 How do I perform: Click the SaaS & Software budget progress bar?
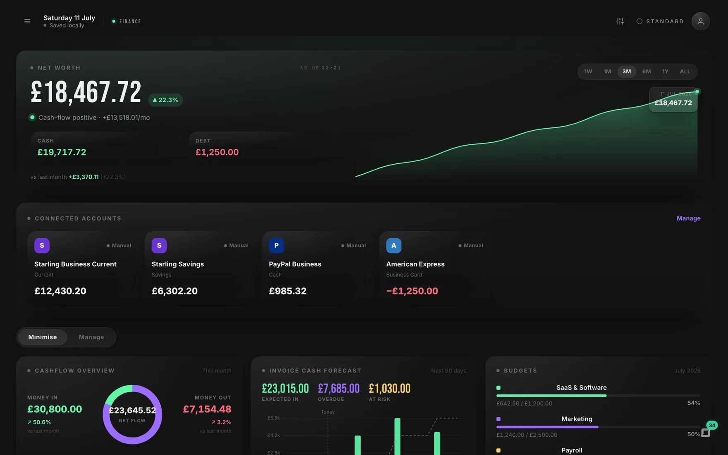click(598, 395)
